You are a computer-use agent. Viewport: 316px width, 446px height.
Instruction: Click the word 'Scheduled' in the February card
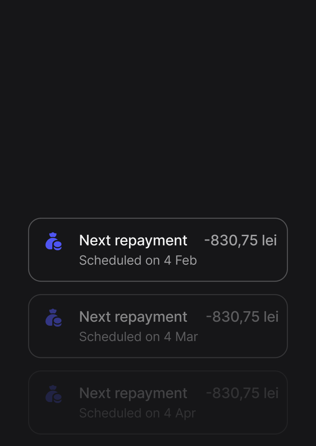click(x=111, y=260)
